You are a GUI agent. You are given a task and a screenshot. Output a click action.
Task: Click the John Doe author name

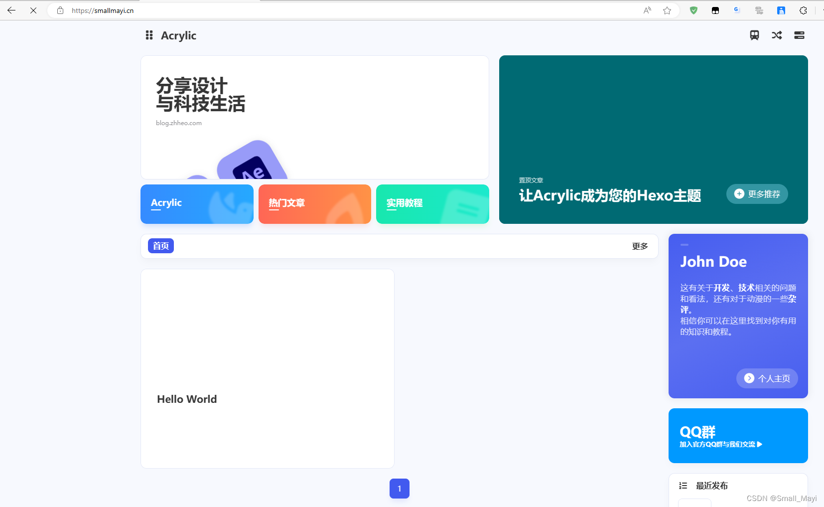713,262
